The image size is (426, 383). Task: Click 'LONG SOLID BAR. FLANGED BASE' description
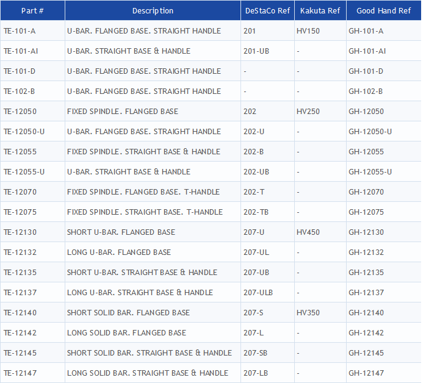point(126,332)
